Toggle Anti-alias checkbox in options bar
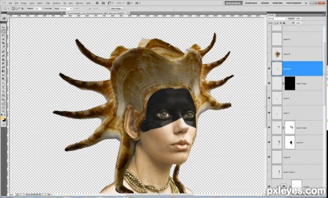This screenshot has height=198, width=328. click(44, 9)
